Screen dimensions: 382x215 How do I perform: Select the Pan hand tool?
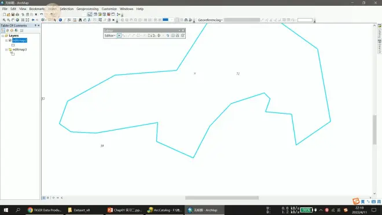13,20
